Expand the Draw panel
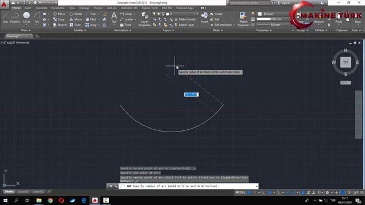Image resolution: width=365 pixels, height=205 pixels. pyautogui.click(x=26, y=30)
